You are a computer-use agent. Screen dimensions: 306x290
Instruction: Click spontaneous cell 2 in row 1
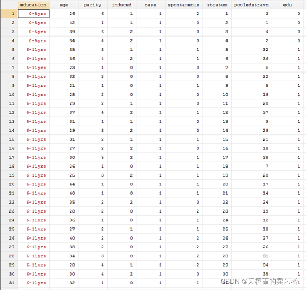point(183,14)
